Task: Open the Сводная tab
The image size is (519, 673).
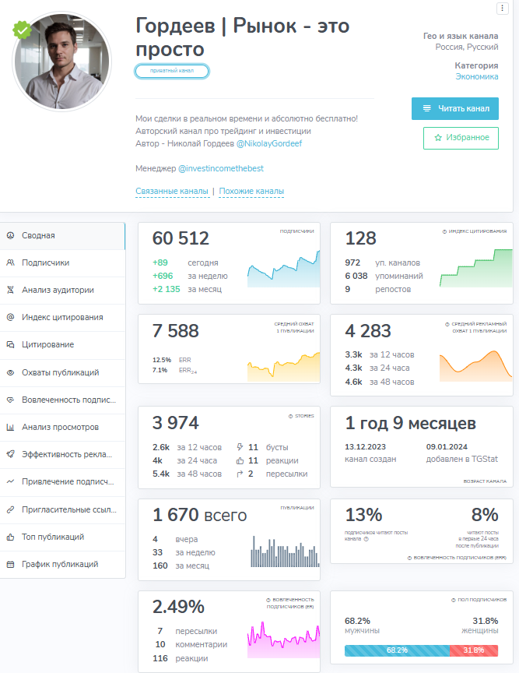Action: 62,236
